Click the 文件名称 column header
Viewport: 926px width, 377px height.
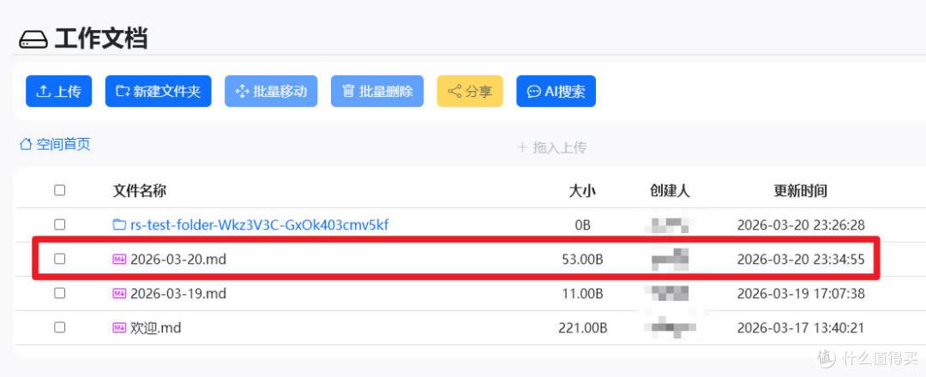click(140, 190)
